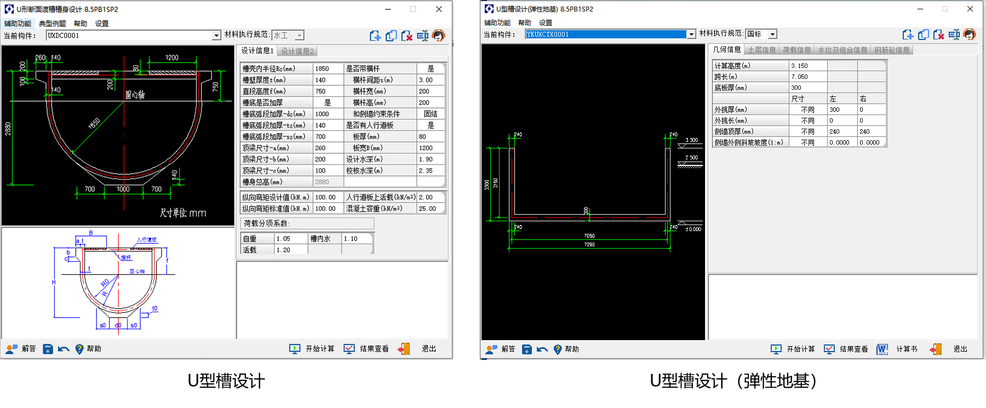The height and width of the screenshot is (408, 986).
Task: Click the undo arrow icon in right window
Action: click(542, 349)
